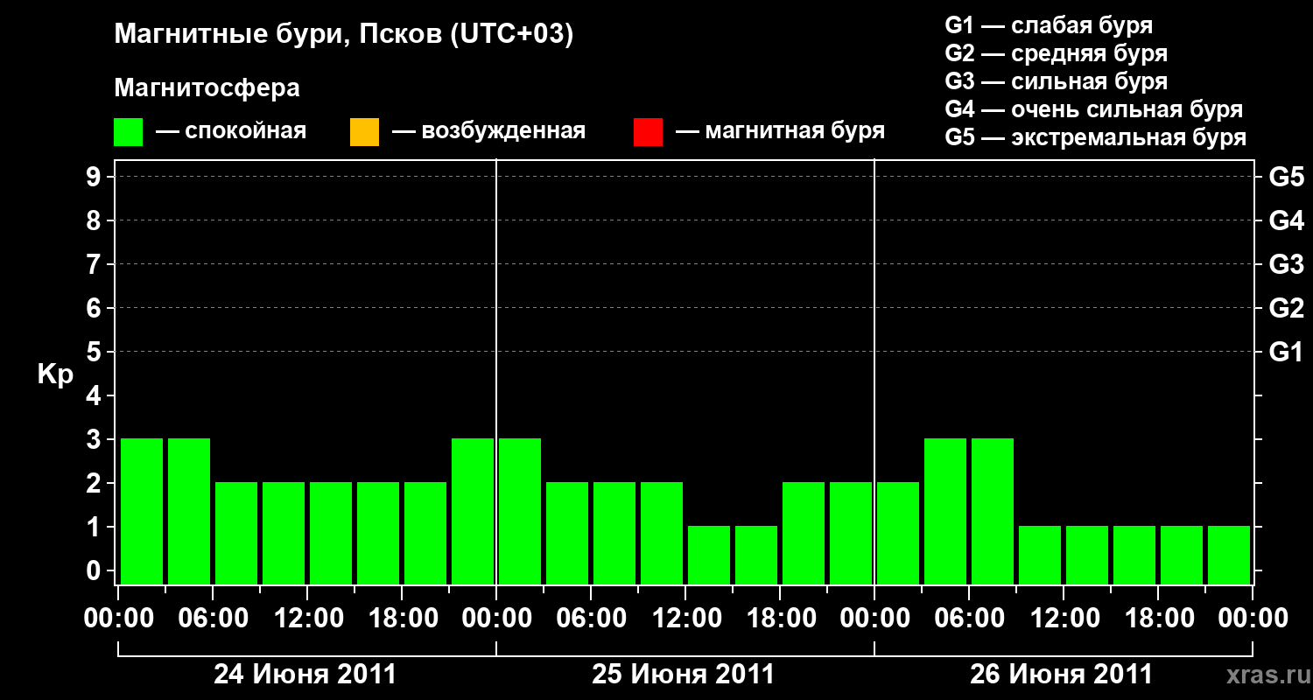
Task: Click the '18:00' tick label for 26 Июня
Action: [x=1158, y=619]
